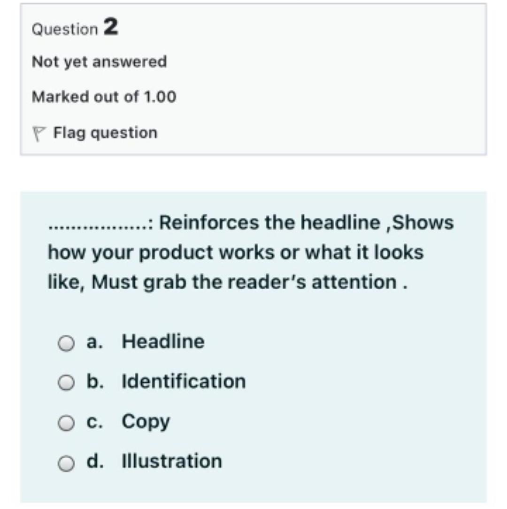Click the answer label Identification
507x509 pixels.
pyautogui.click(x=184, y=382)
